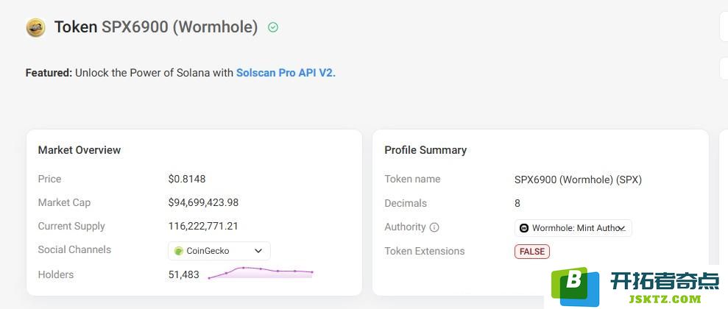The width and height of the screenshot is (728, 309).
Task: Select the $0.8148 price value
Action: [x=187, y=179]
